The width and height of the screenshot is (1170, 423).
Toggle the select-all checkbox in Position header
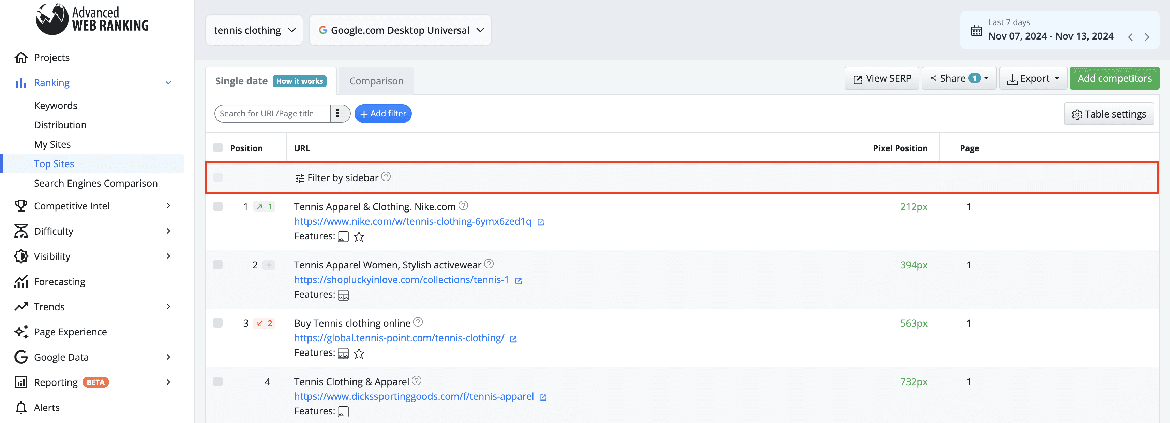coord(218,147)
